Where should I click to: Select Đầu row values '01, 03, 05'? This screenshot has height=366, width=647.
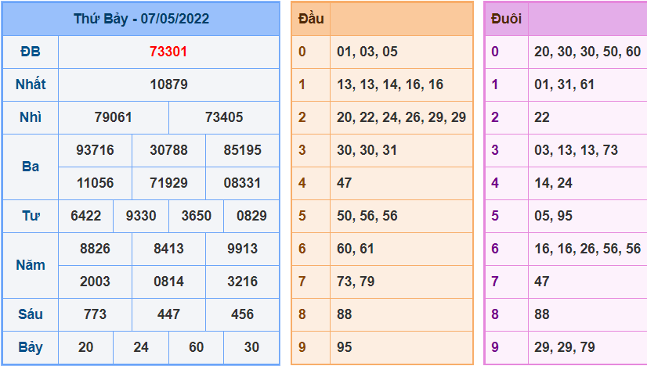(x=367, y=52)
